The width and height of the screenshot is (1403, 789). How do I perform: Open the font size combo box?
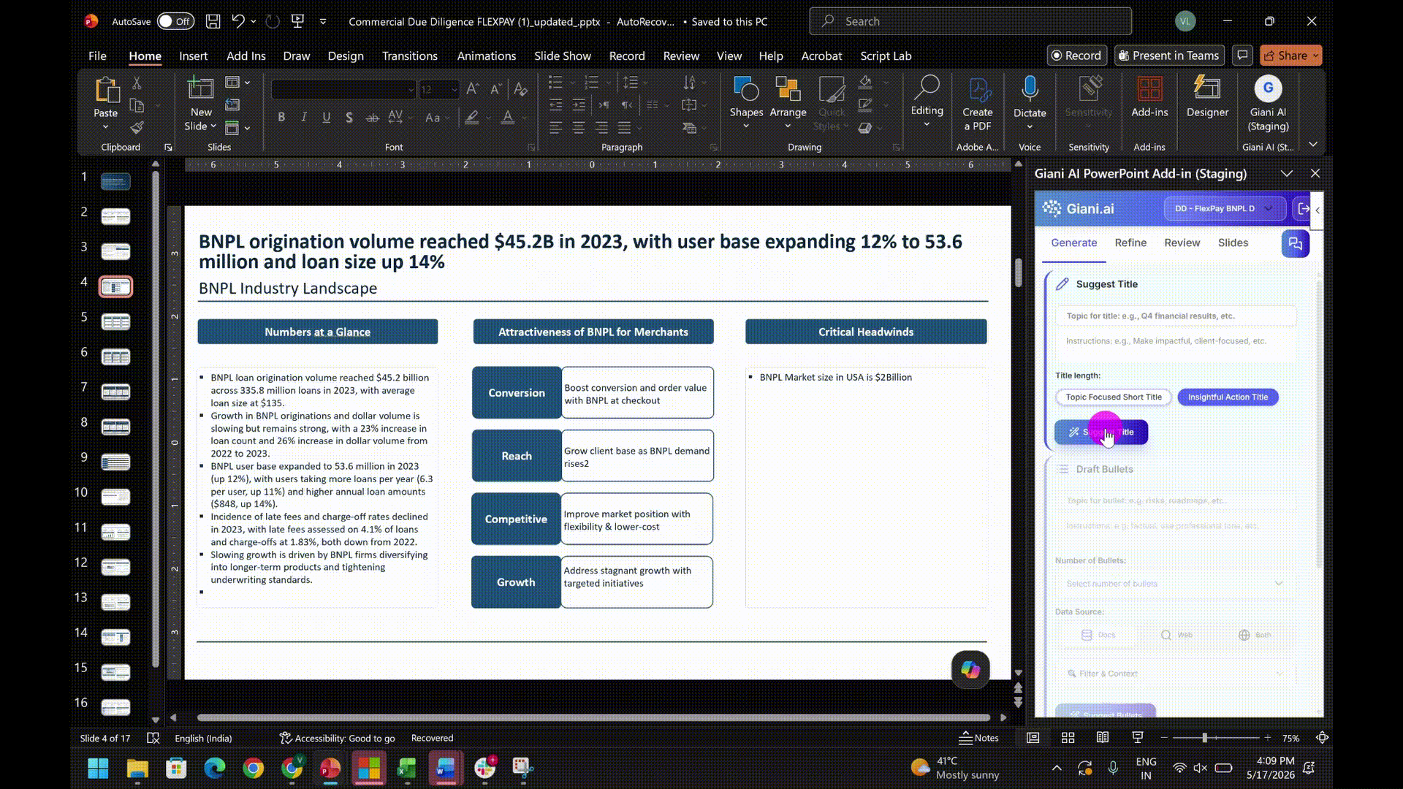tap(439, 89)
